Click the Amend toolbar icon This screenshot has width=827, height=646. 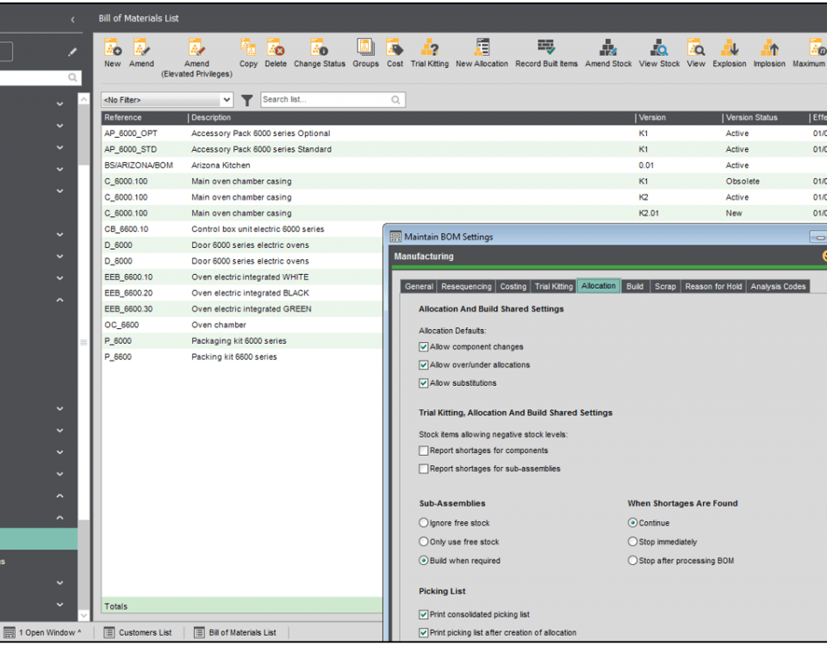[x=140, y=48]
